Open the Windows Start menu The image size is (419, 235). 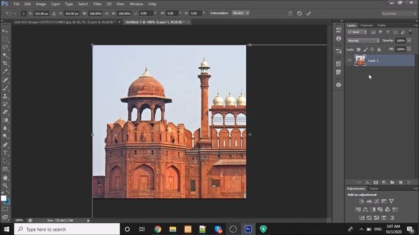pos(7,229)
